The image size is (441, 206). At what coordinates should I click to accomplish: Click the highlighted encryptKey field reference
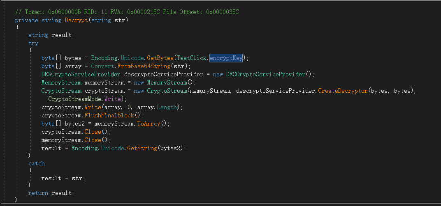click(226, 58)
